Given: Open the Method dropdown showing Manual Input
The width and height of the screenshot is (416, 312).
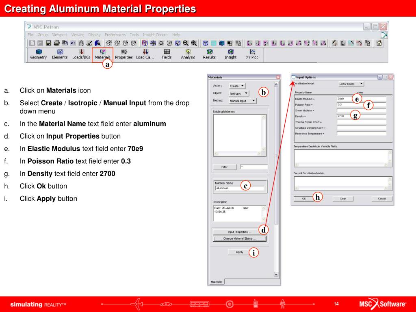Looking at the screenshot, I should pos(243,101).
